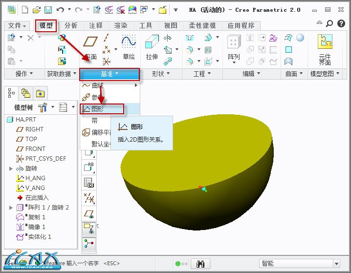The height and width of the screenshot is (273, 351).
Task: Click the Save disk icon
Action: coord(48,10)
